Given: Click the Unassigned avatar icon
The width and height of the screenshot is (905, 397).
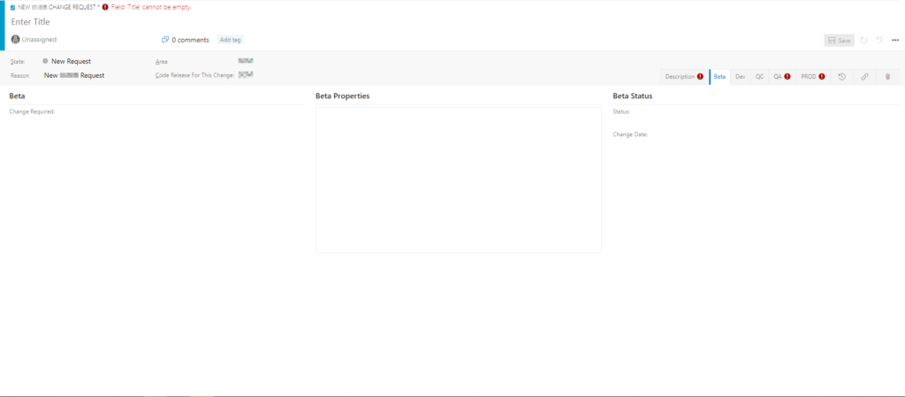Looking at the screenshot, I should click(15, 40).
